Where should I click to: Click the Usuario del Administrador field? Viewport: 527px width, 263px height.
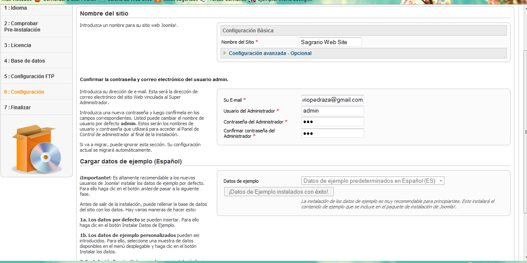[333, 111]
